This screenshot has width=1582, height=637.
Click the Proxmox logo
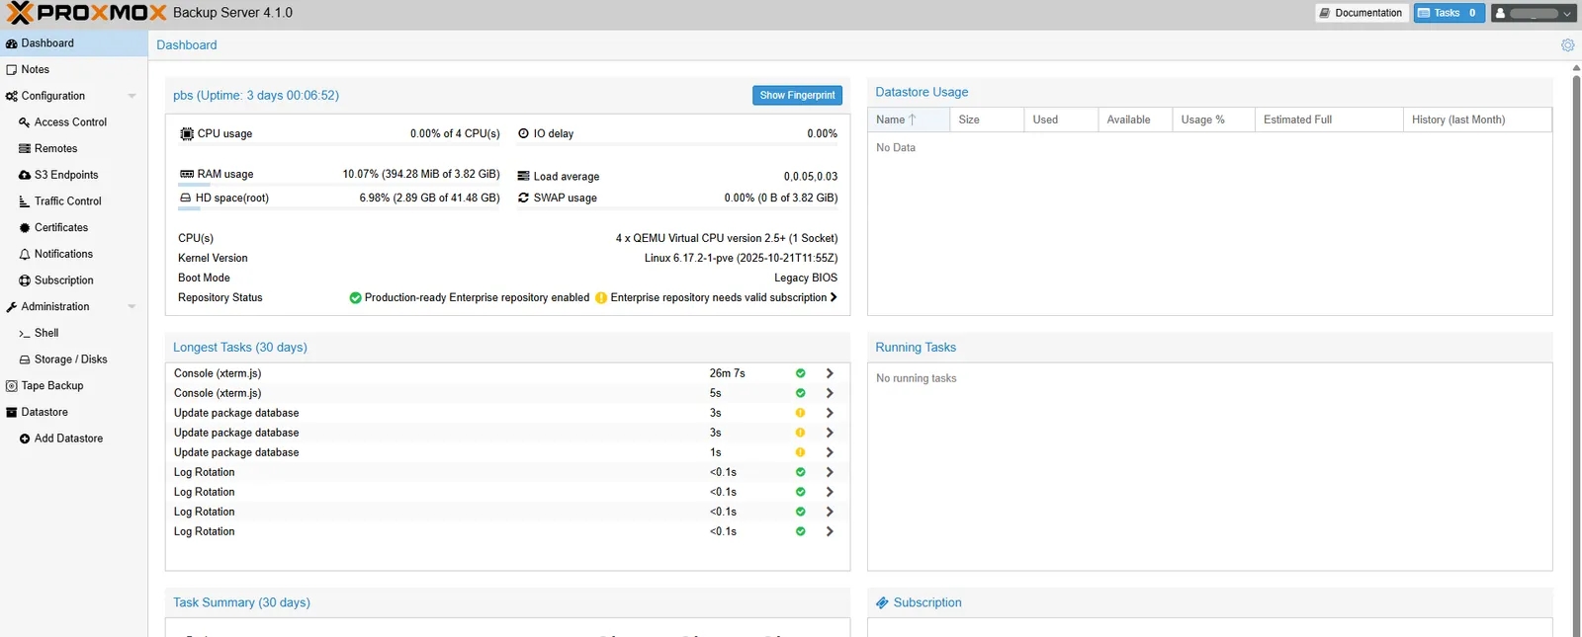coord(87,13)
